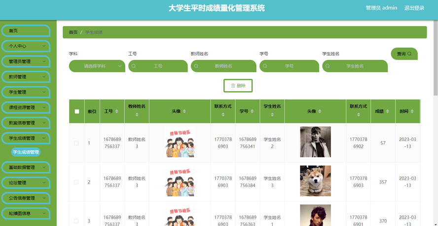Click phone number 17703786902
438x226 pixels.
[359, 143]
